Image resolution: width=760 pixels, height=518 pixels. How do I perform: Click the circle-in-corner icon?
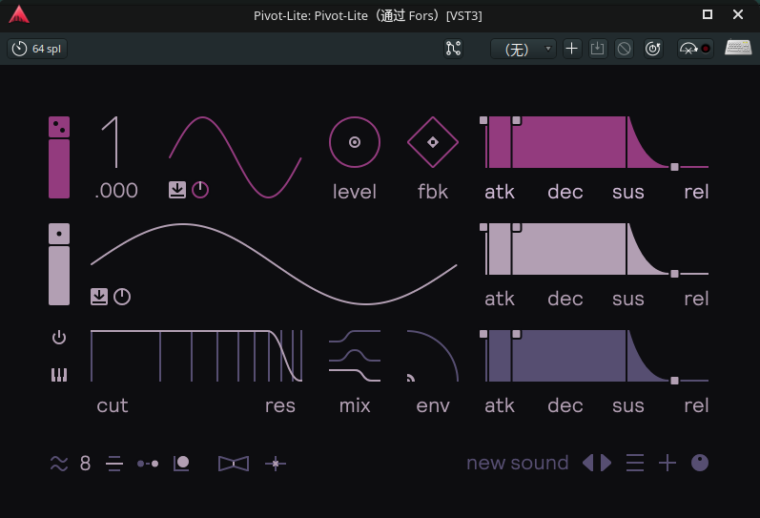pos(181,464)
